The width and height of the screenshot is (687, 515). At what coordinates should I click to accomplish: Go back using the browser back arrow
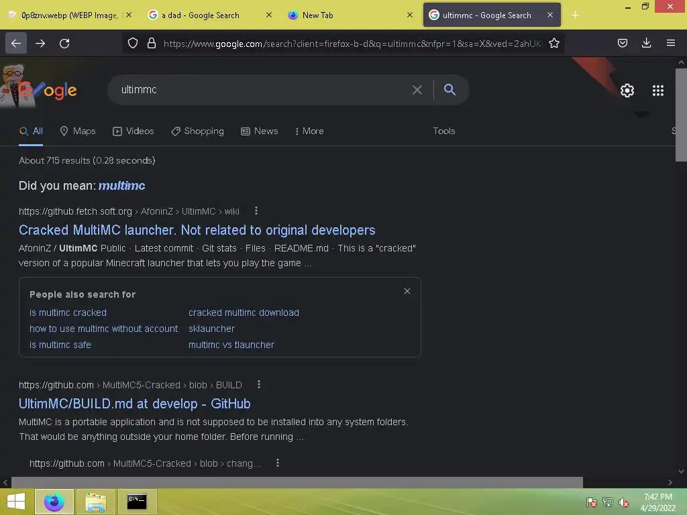point(16,43)
